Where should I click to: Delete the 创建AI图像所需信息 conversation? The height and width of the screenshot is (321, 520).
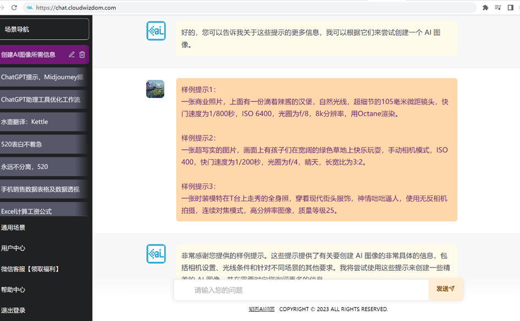tap(82, 55)
